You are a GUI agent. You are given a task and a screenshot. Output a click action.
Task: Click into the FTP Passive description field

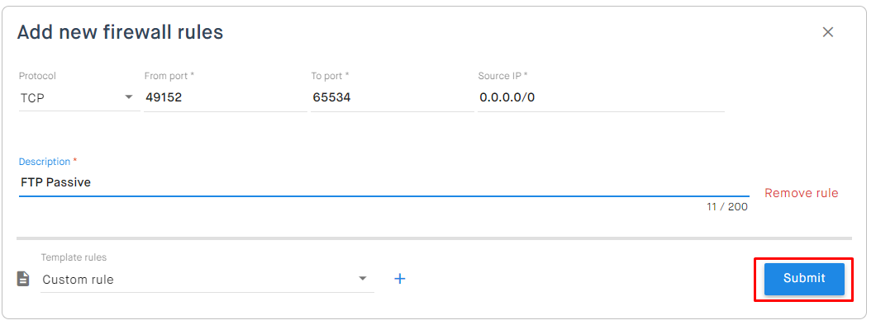383,182
